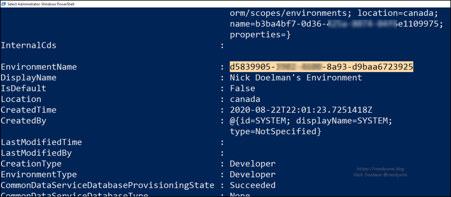Click the CreationType value 'Developer'

click(253, 164)
